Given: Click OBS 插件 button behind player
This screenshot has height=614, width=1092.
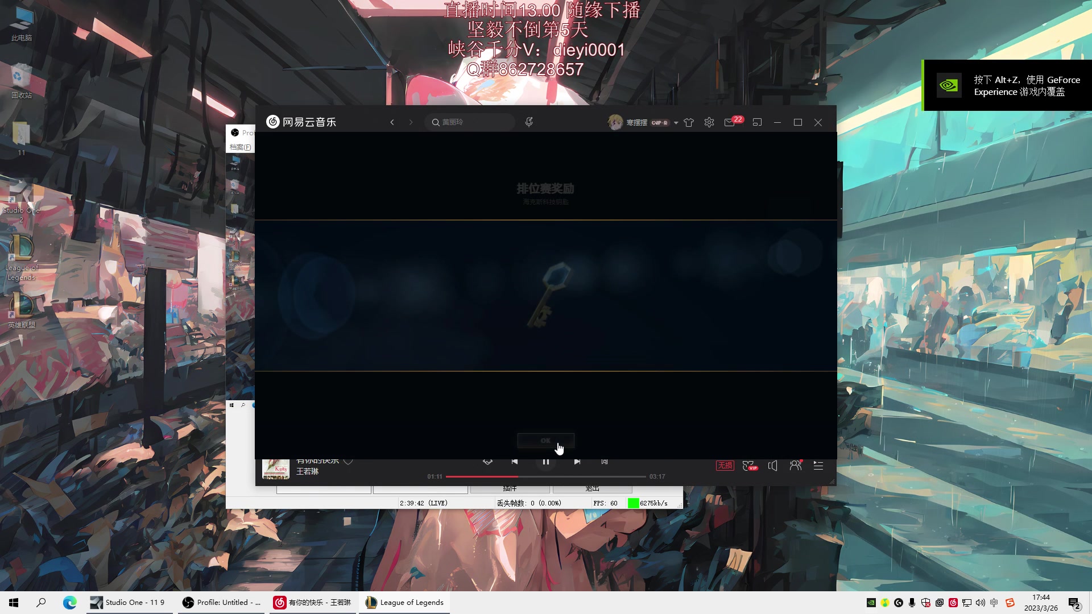Looking at the screenshot, I should point(510,489).
